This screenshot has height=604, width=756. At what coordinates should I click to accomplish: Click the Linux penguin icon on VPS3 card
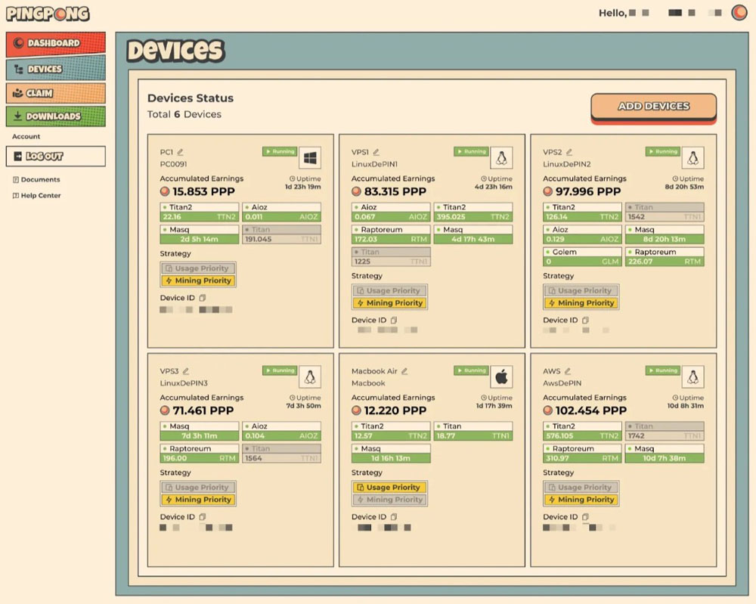pos(310,376)
